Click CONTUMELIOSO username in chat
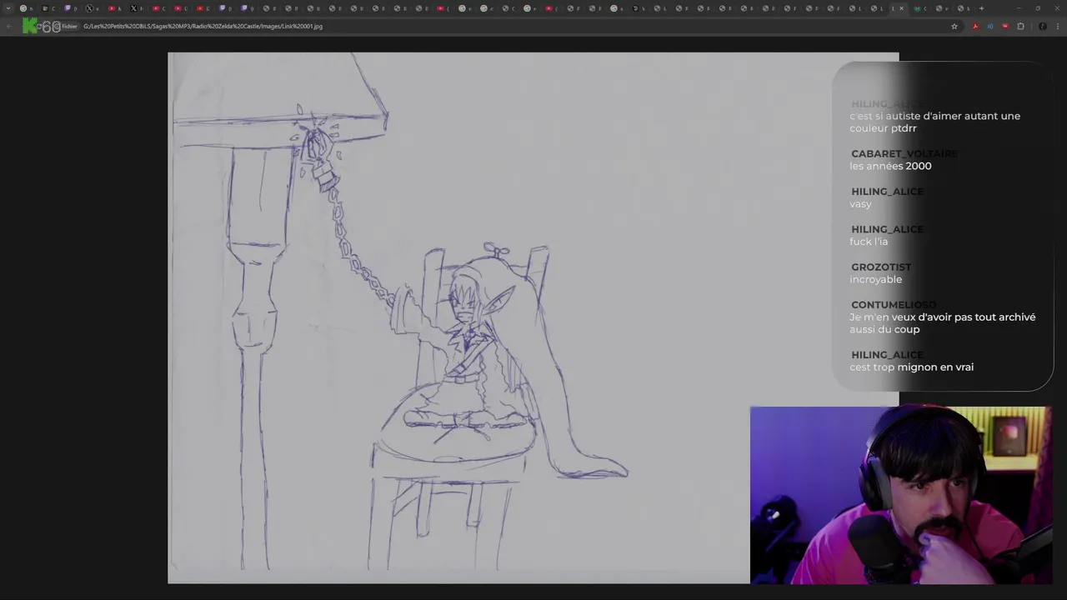The width and height of the screenshot is (1067, 600). [894, 304]
